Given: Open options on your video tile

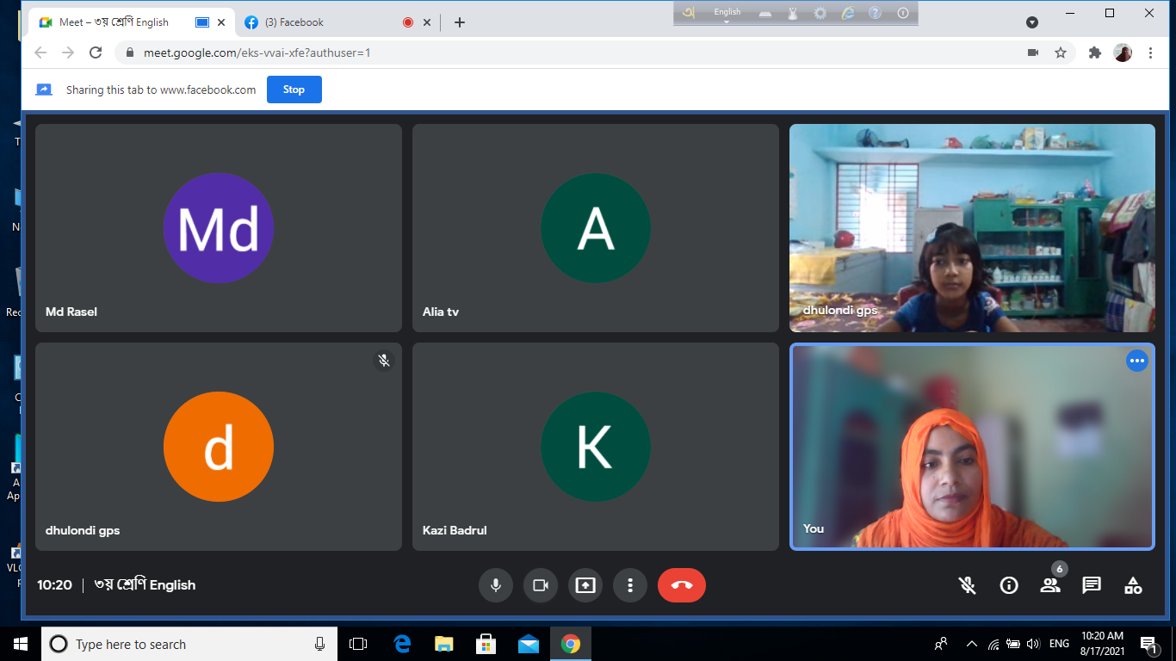Looking at the screenshot, I should pos(1137,361).
